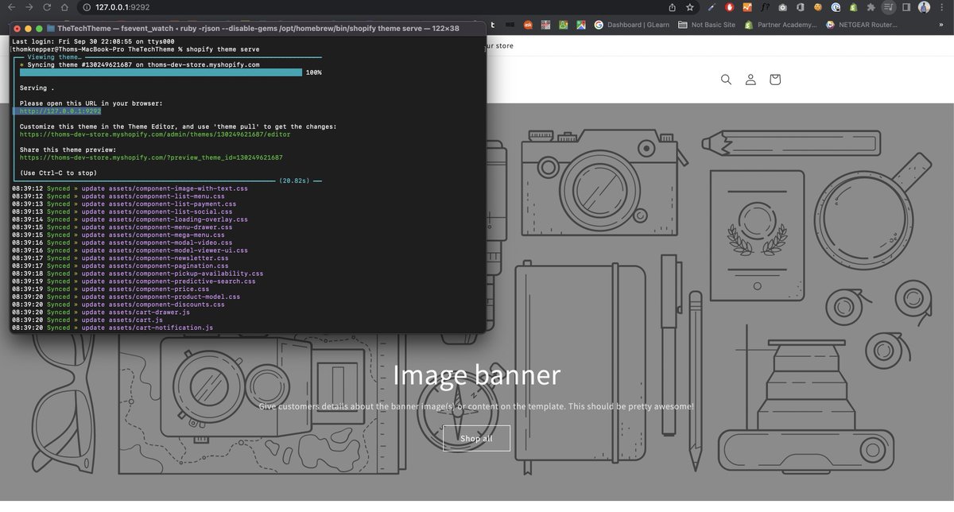954x512 pixels.
Task: Toggle the browser side panel
Action: pos(906,7)
